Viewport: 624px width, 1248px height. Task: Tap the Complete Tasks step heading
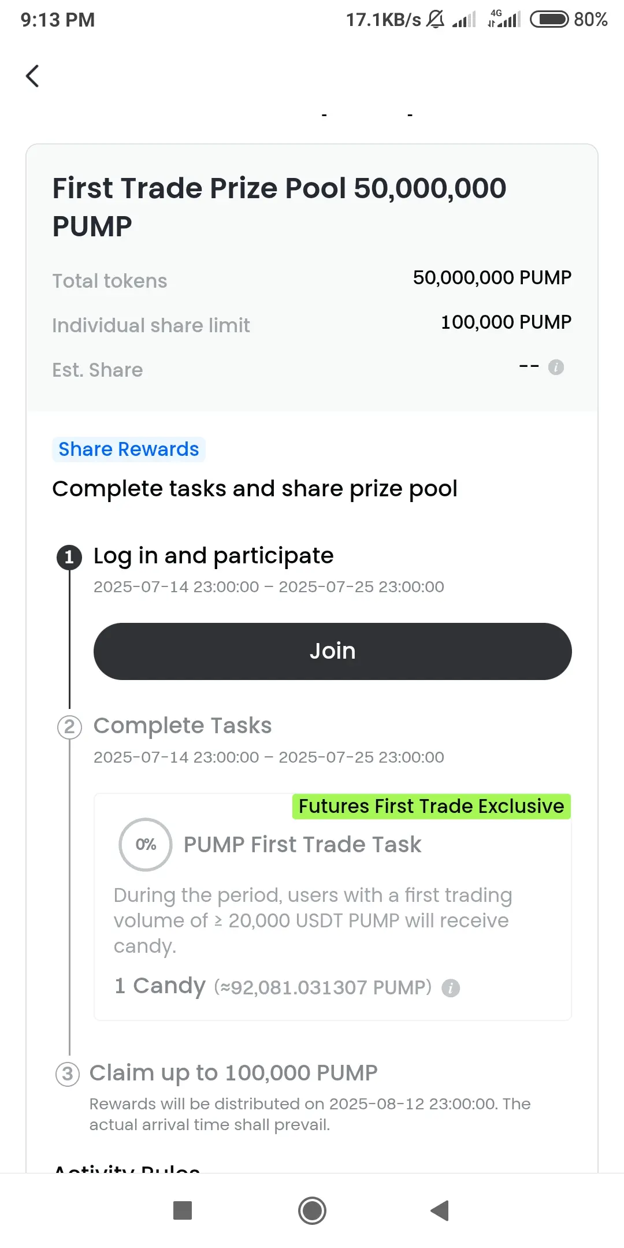click(x=183, y=726)
